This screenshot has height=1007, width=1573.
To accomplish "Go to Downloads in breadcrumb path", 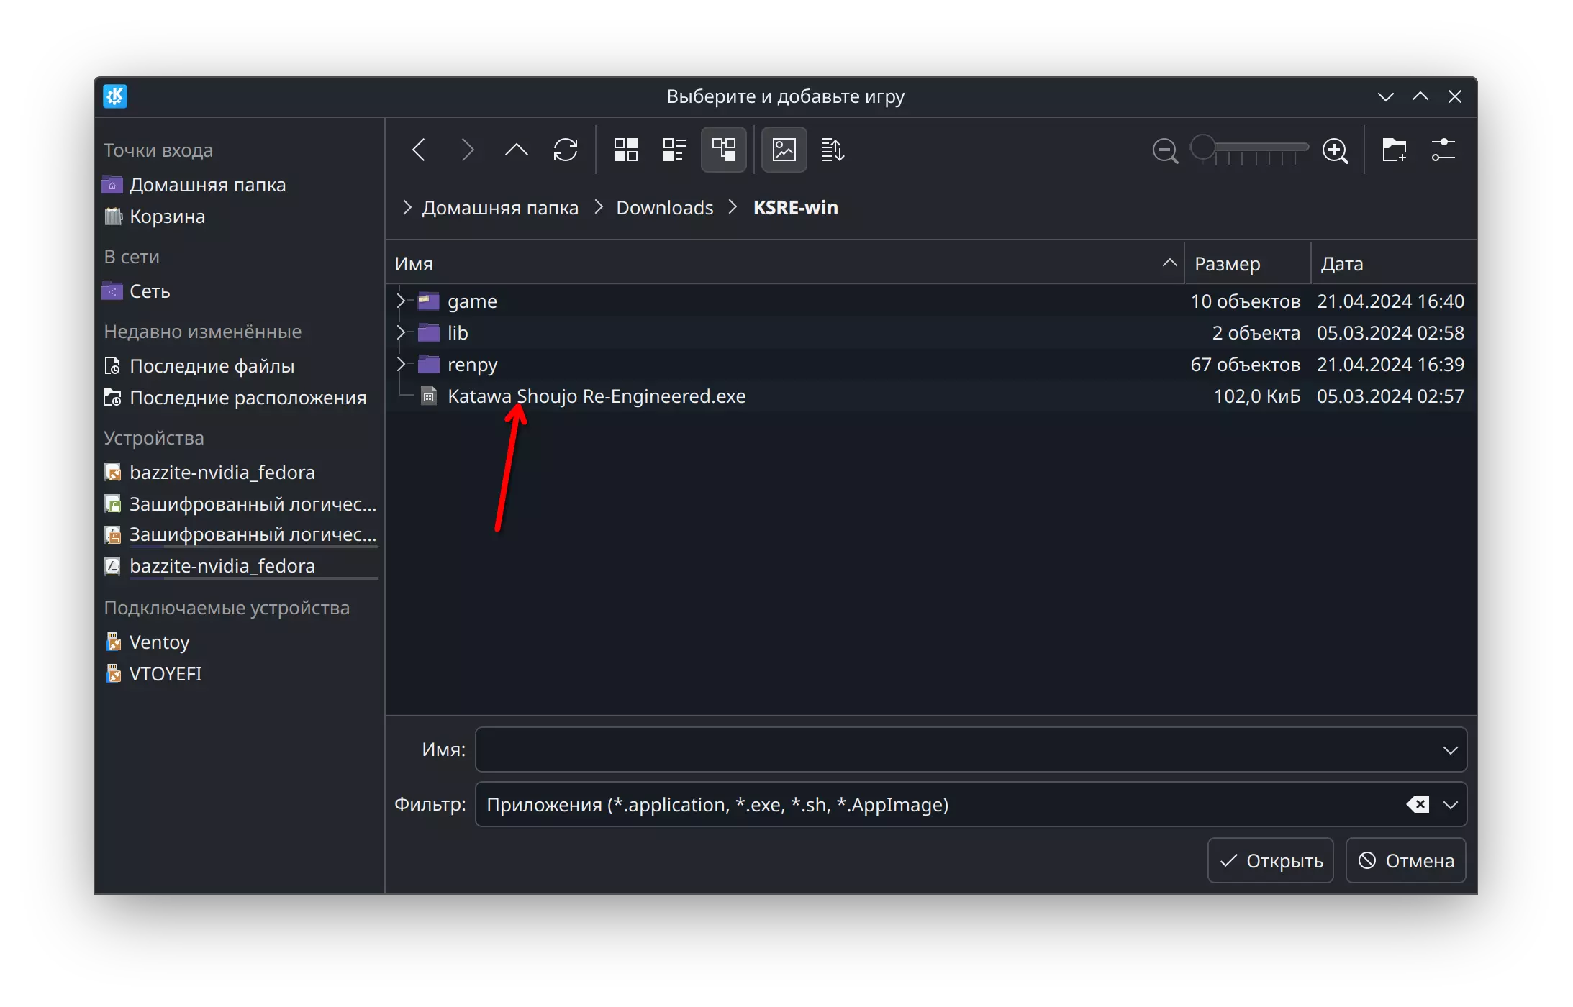I will click(664, 208).
